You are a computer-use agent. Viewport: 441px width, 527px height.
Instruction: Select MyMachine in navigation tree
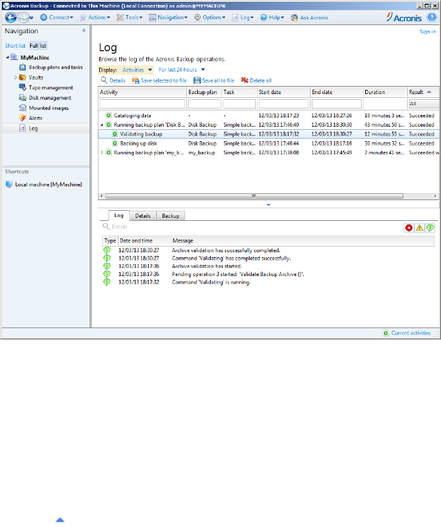(35, 58)
